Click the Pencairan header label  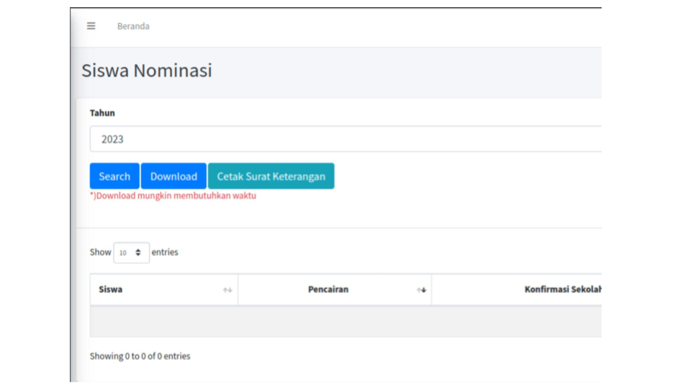pos(328,290)
